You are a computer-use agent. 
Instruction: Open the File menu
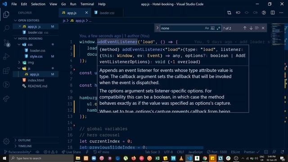click(14, 4)
